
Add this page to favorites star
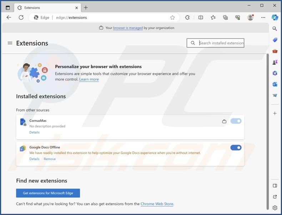172,17
